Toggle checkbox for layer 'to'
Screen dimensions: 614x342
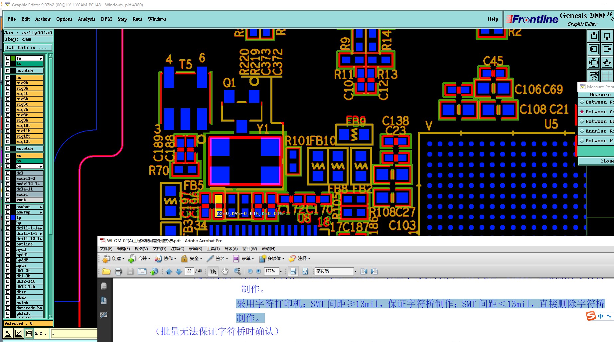pos(8,58)
